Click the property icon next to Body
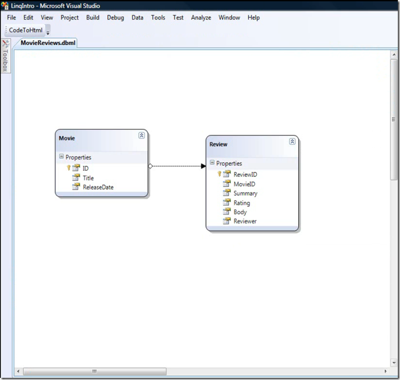 point(227,211)
